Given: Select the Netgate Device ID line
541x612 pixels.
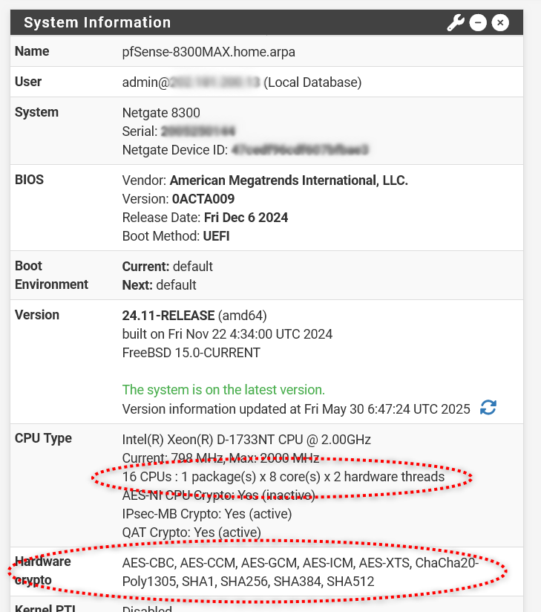Looking at the screenshot, I should (245, 150).
